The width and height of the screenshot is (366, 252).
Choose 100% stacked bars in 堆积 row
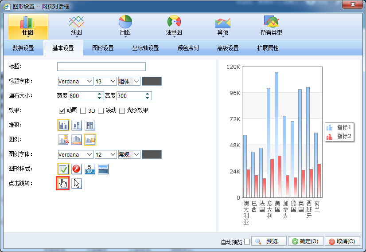(x=90, y=125)
